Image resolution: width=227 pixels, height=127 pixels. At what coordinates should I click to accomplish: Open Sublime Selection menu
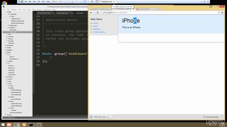[14, 10]
